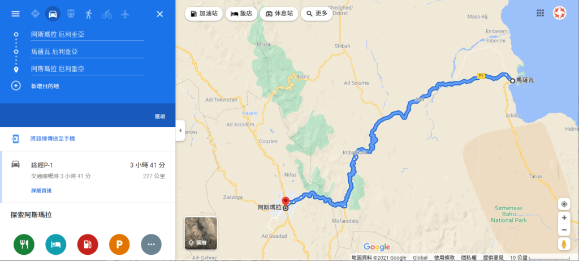Switch to transit travel mode
Viewport: 579px width, 261px height.
(x=71, y=14)
